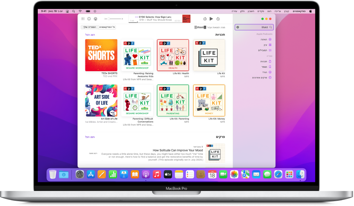Open Finder from the Dock

click(300, 174)
